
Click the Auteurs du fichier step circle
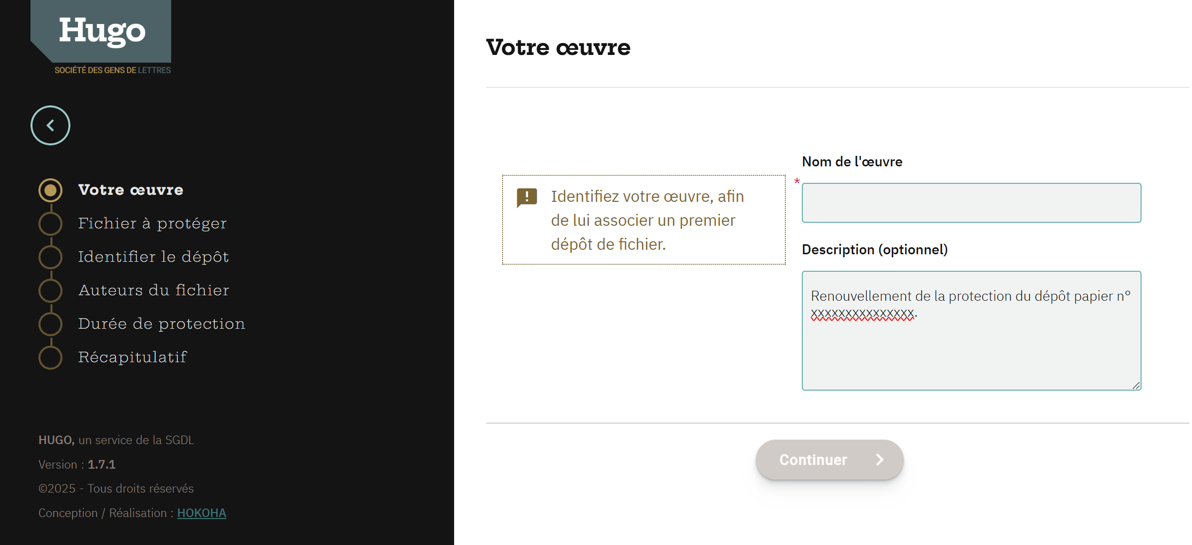[x=50, y=291]
